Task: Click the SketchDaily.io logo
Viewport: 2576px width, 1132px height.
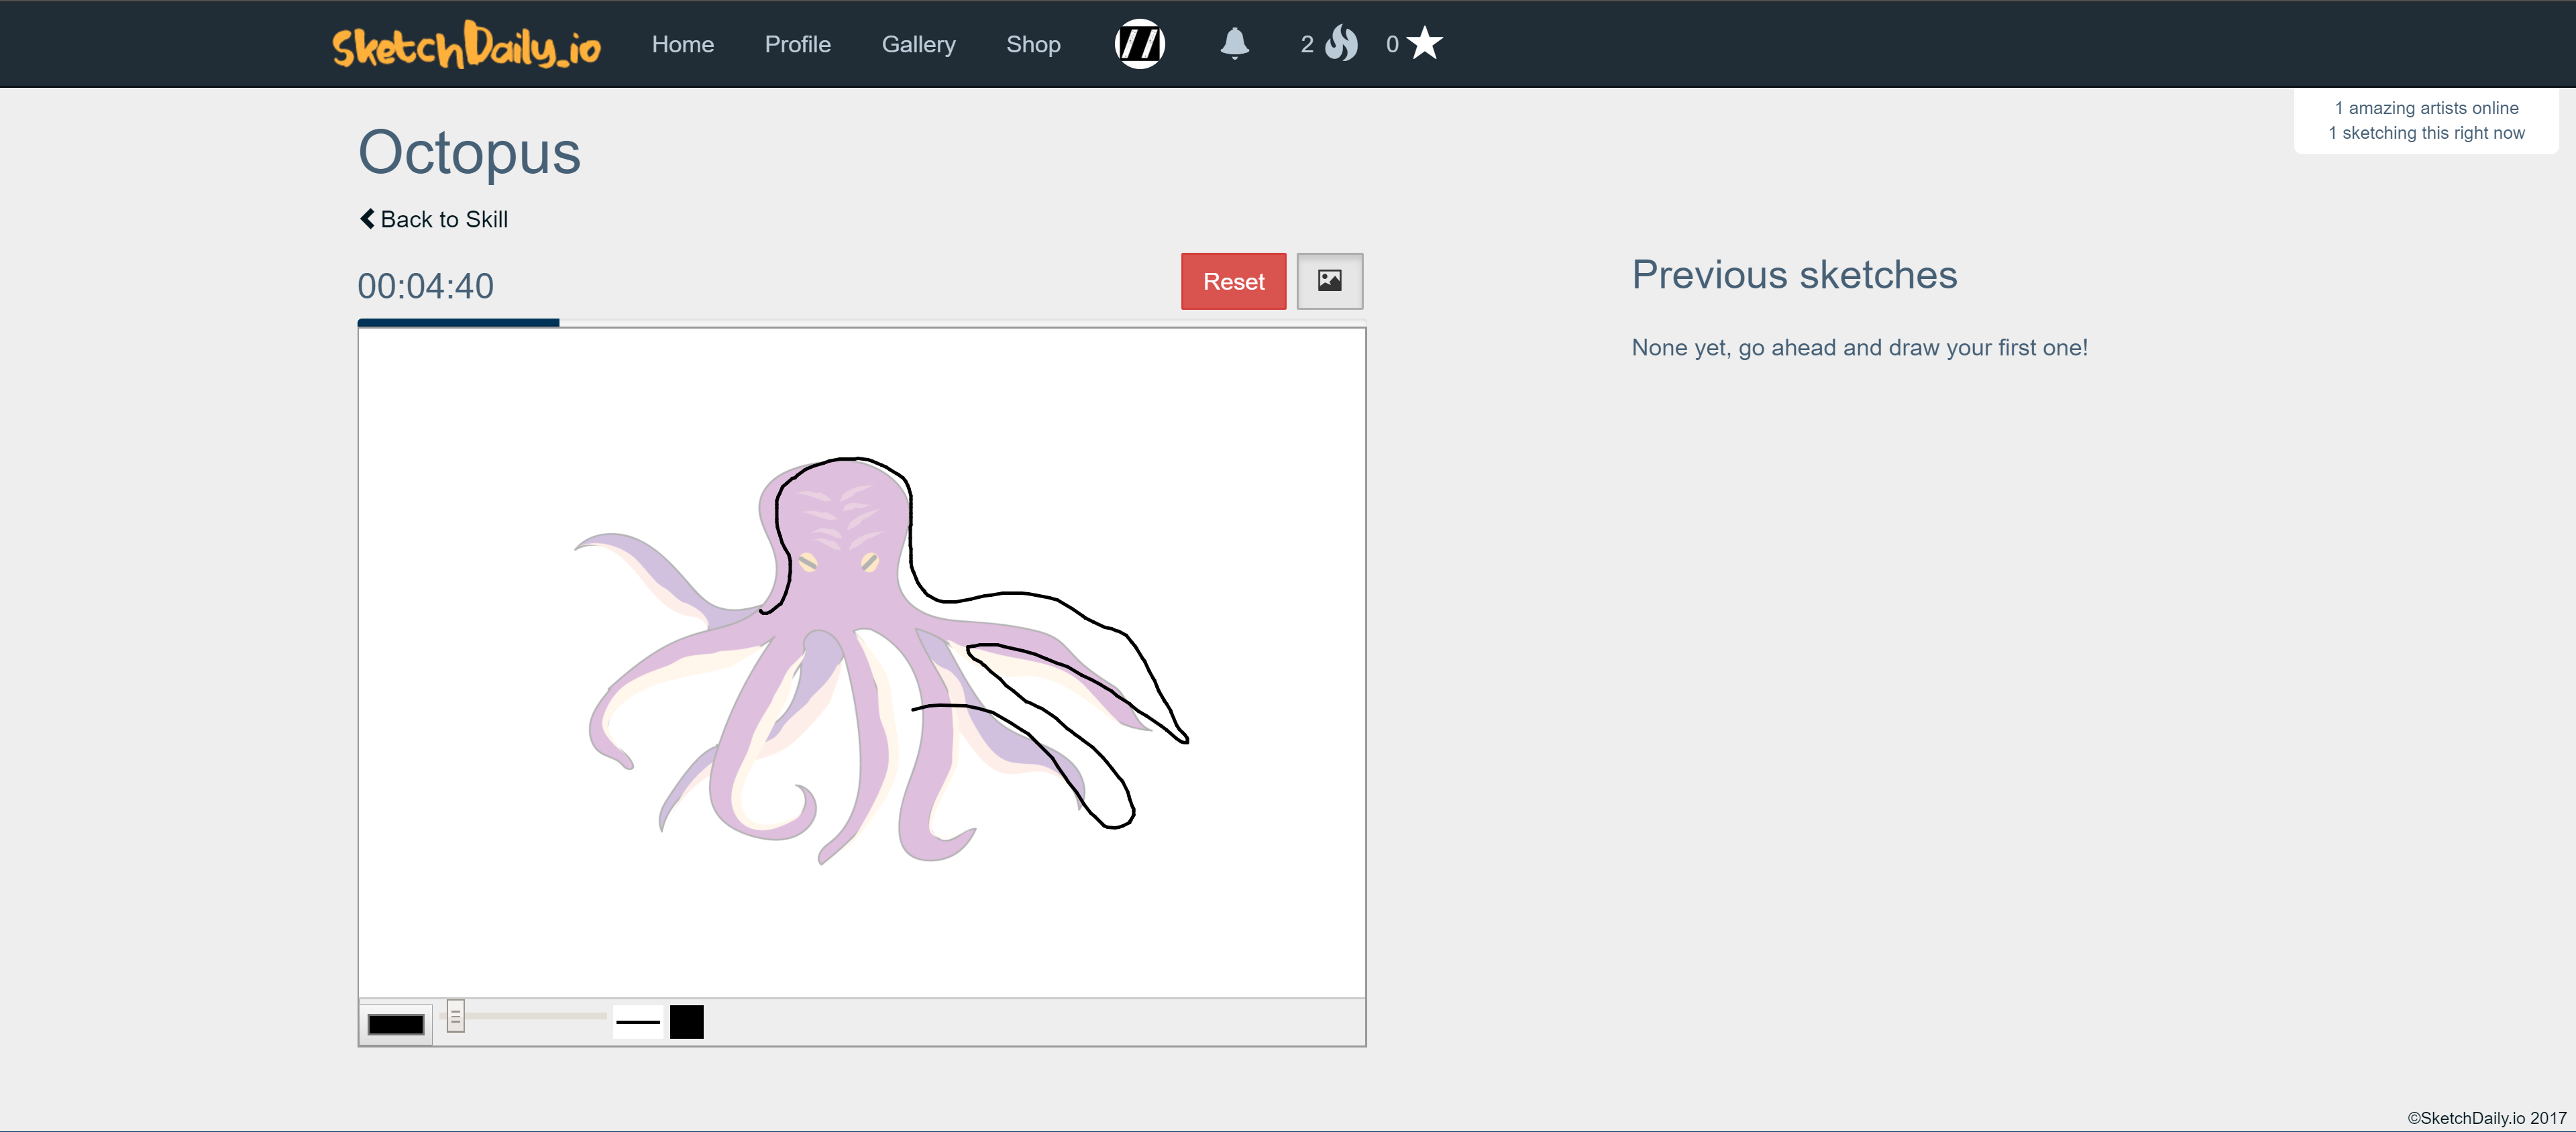Action: (466, 44)
